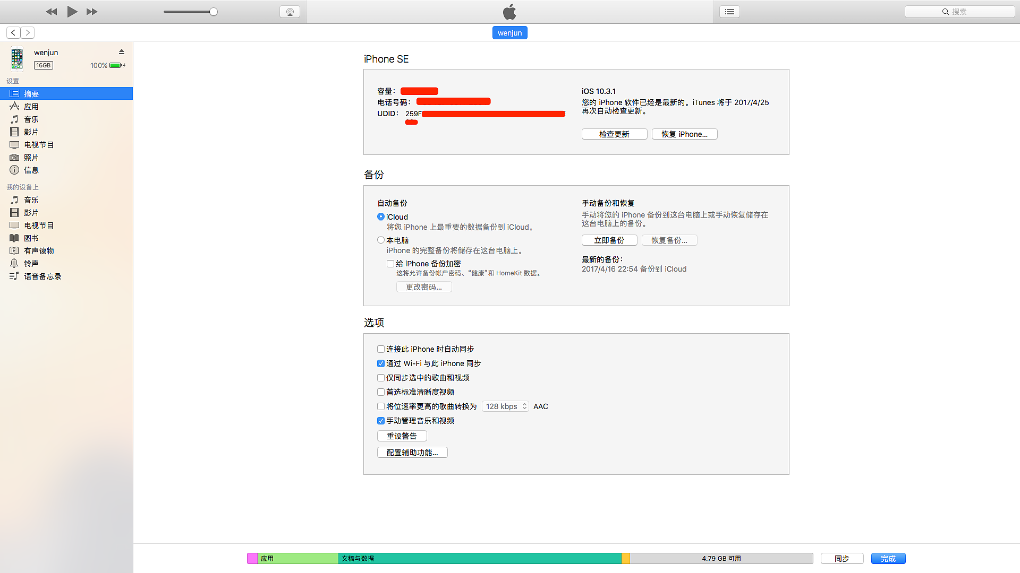Click the 立即备份 button
Screen dimensions: 1020x573
tap(609, 240)
